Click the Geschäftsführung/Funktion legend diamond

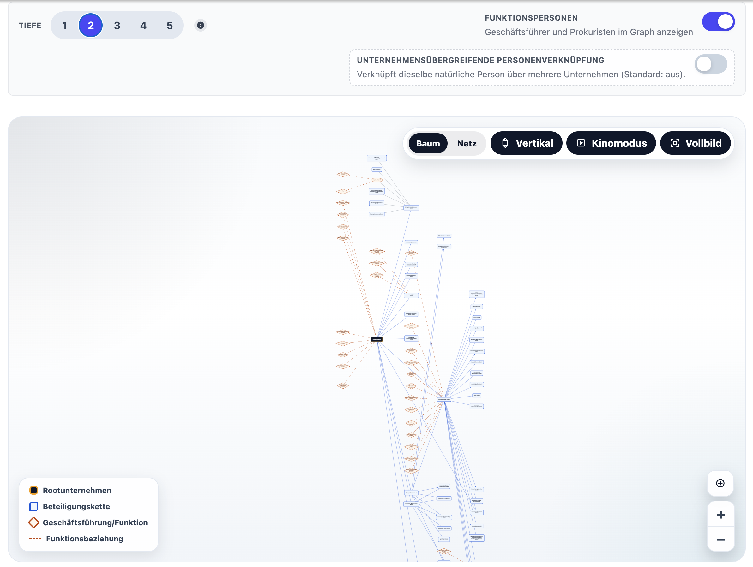click(x=34, y=523)
